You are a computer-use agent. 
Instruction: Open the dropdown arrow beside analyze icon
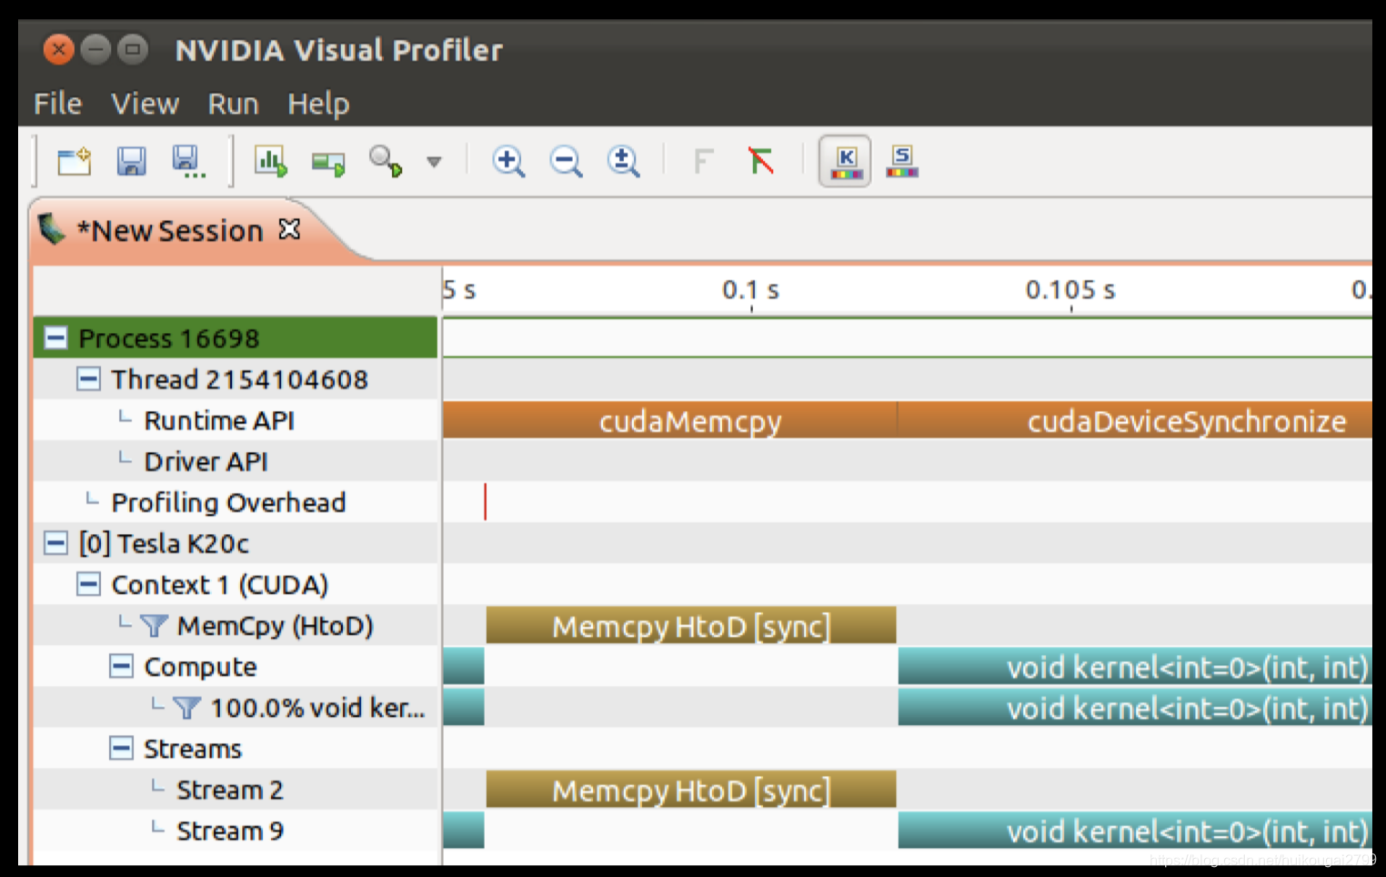[x=434, y=162]
